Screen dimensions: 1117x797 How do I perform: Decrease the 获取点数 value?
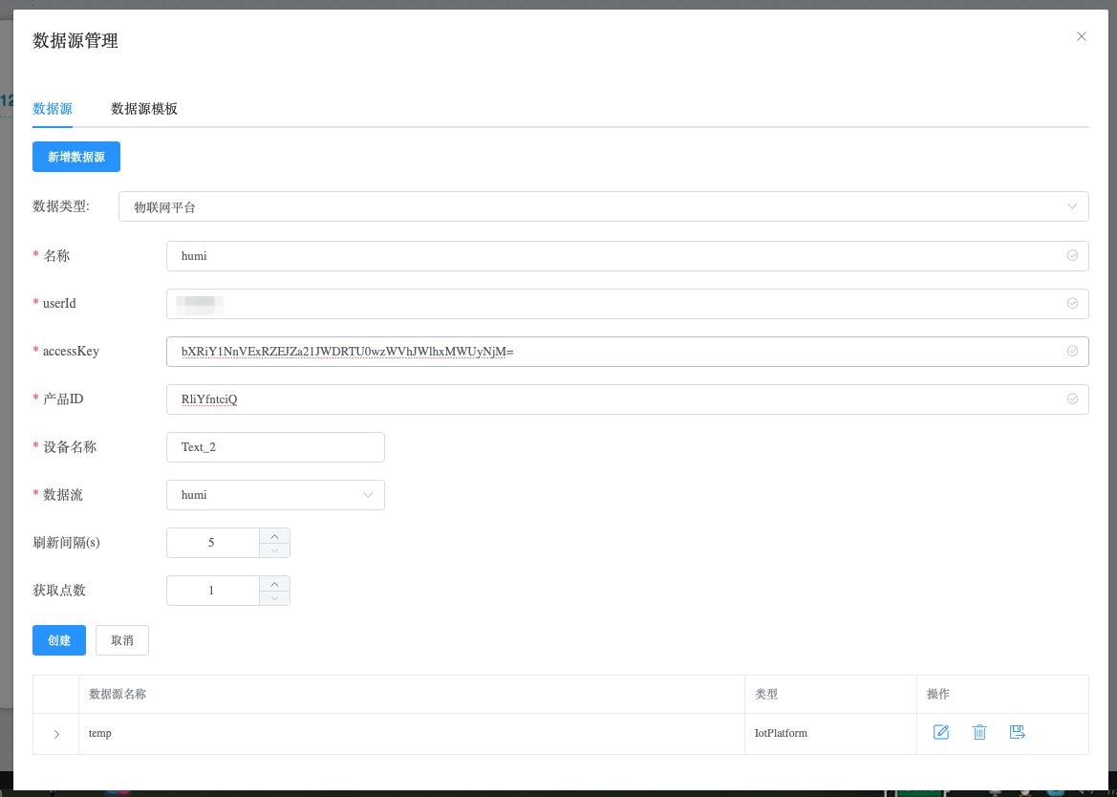275,598
